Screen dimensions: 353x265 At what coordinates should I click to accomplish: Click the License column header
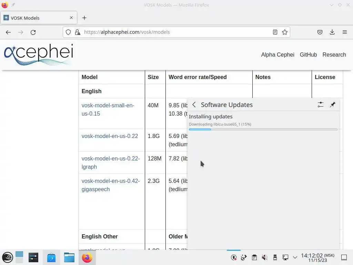325,77
